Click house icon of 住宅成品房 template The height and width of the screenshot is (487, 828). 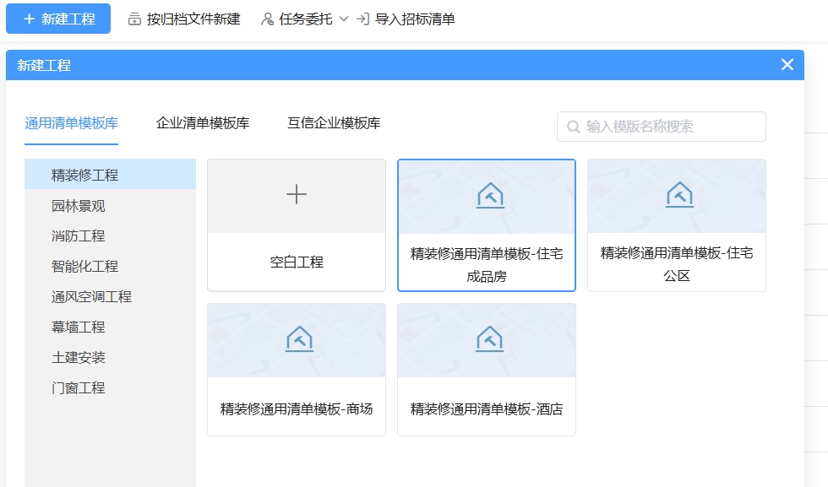tap(489, 196)
